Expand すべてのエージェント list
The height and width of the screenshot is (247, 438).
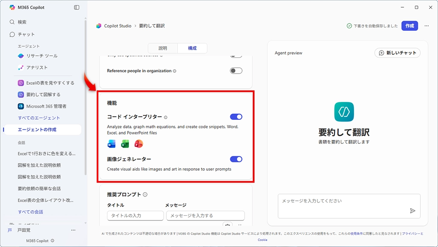pos(39,118)
